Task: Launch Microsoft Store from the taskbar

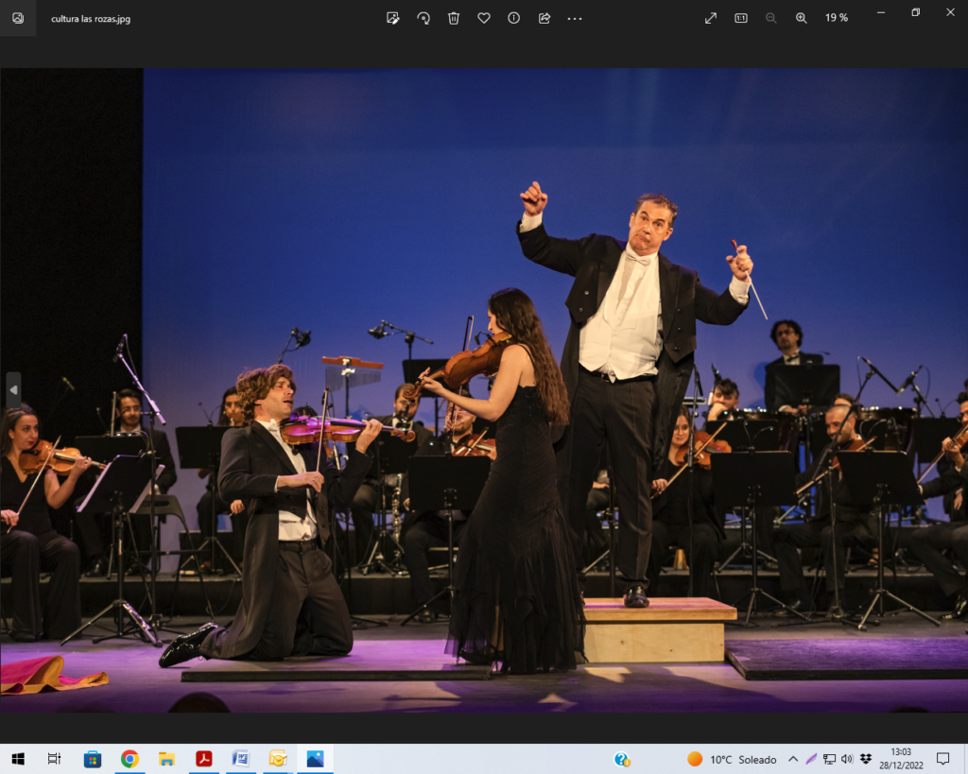Action: point(93,759)
